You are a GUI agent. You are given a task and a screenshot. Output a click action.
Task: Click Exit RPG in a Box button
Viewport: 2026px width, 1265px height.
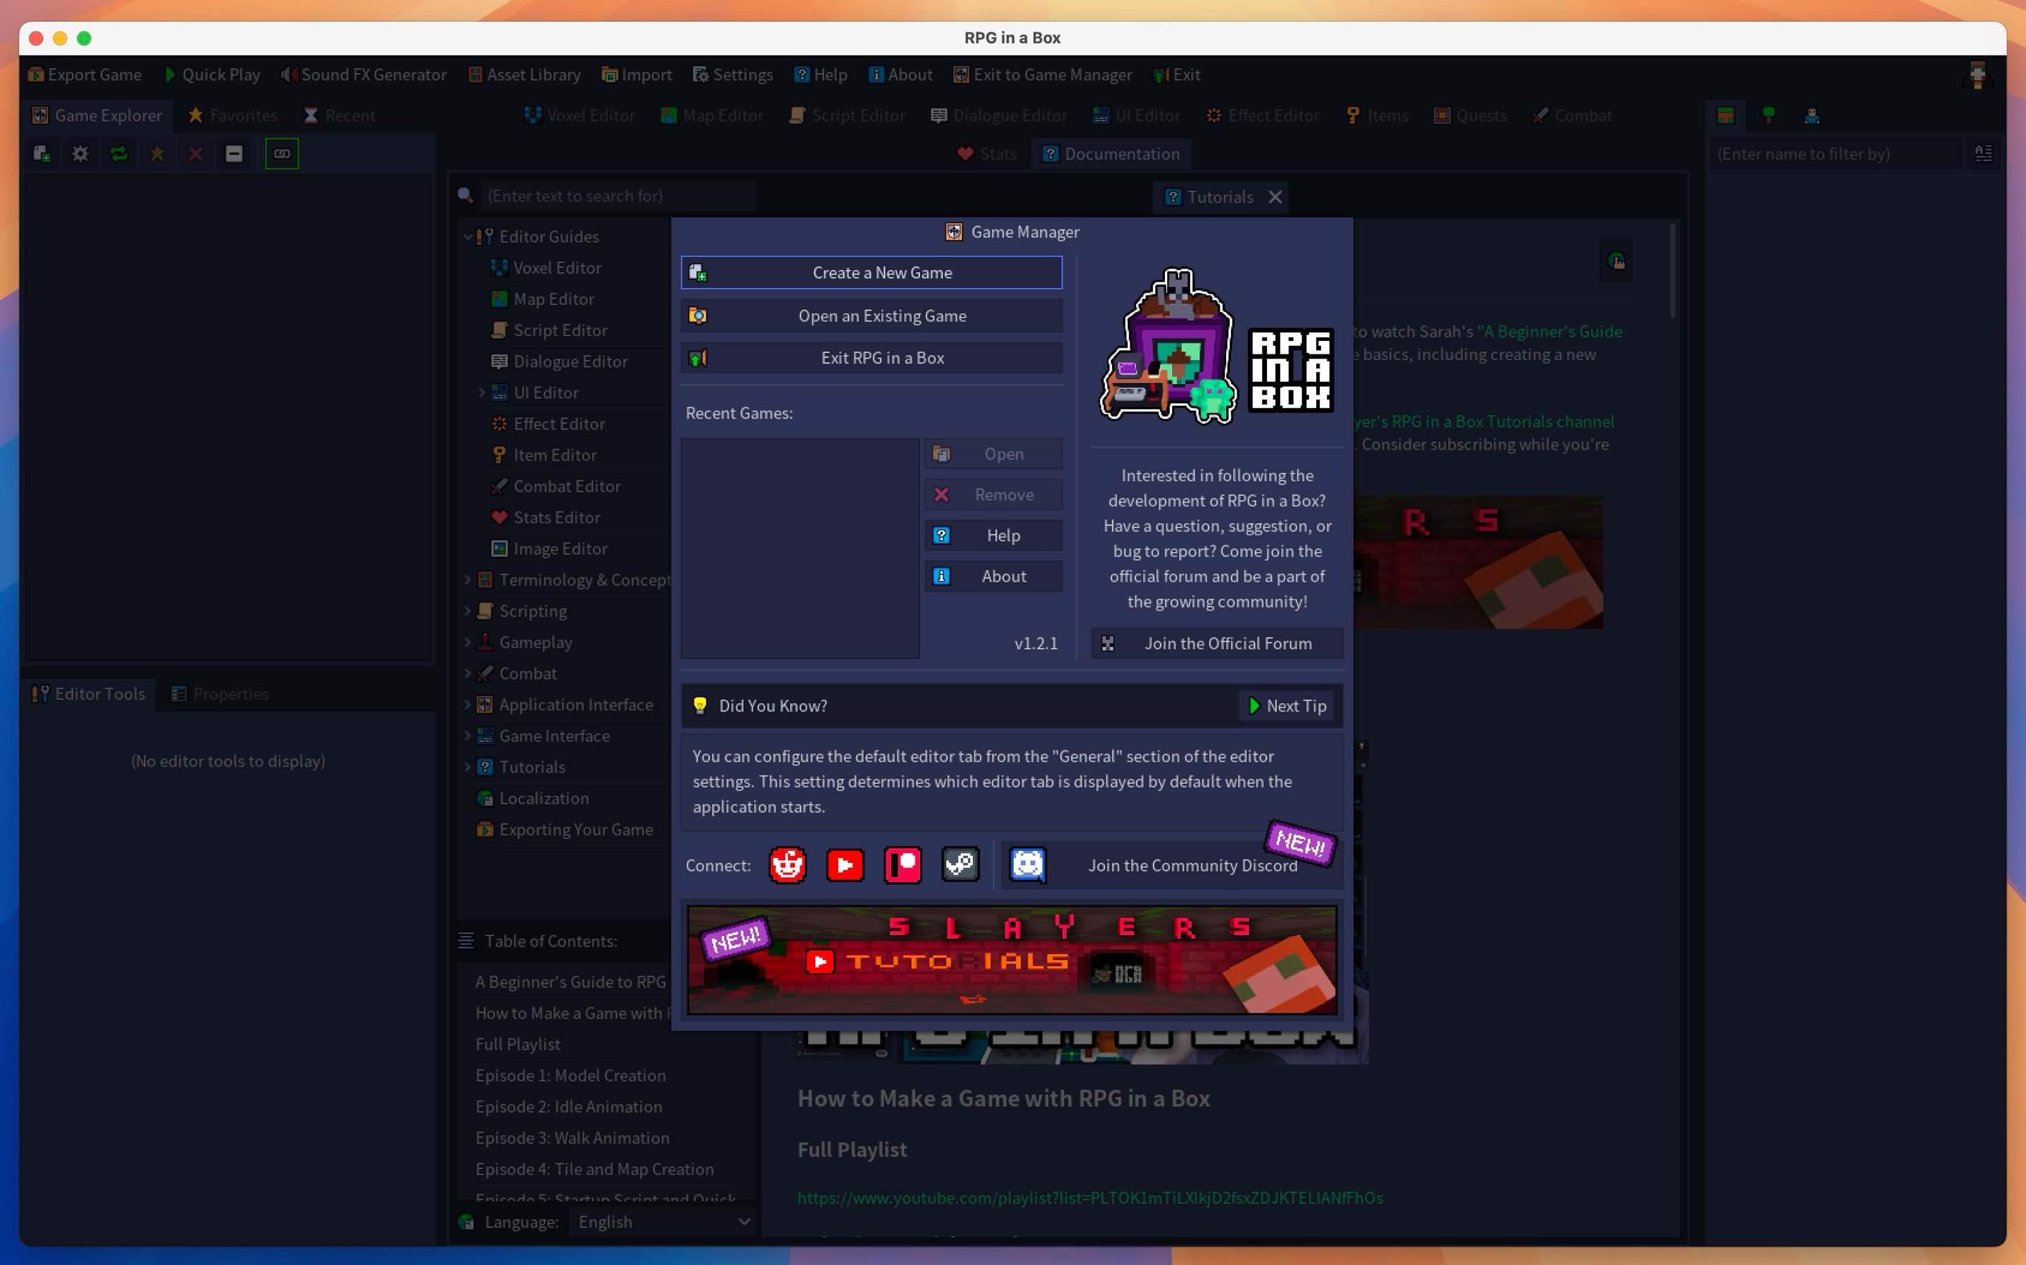point(872,358)
